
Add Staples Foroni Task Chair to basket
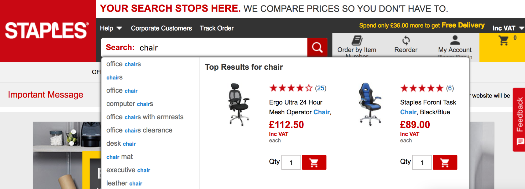coord(445,162)
